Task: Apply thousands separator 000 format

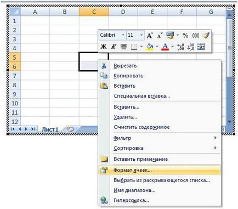Action: (x=196, y=35)
